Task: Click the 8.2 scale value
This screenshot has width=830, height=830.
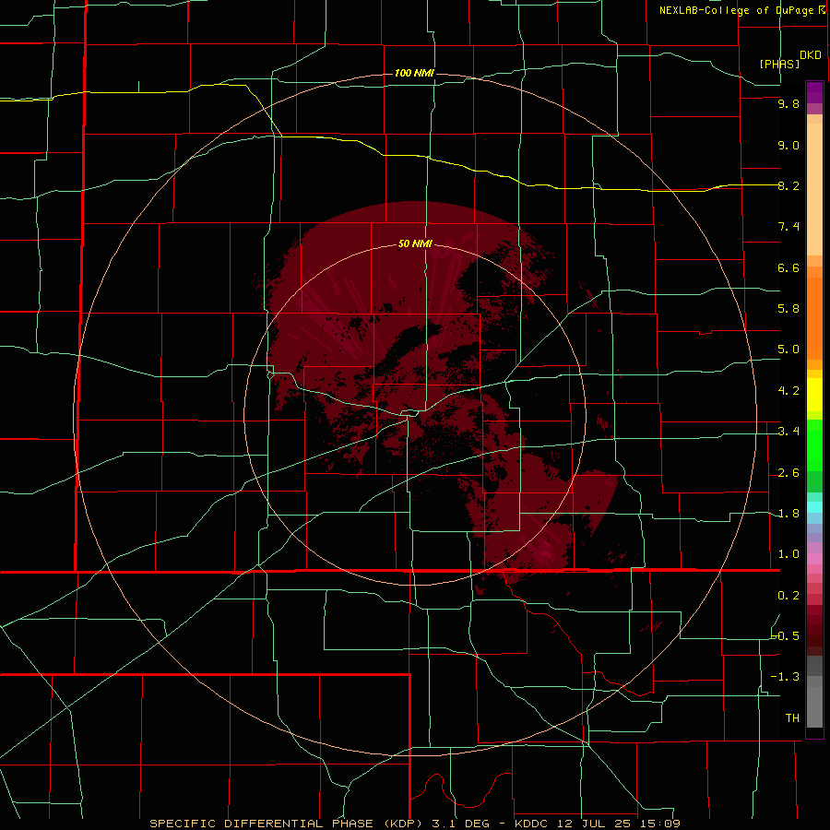Action: (x=788, y=185)
